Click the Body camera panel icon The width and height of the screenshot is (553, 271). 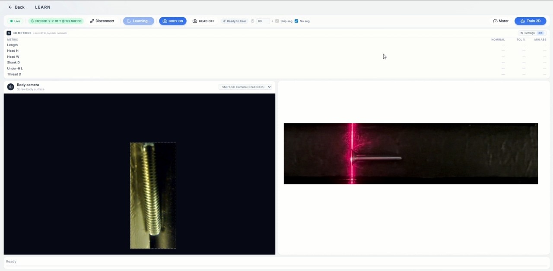[10, 87]
